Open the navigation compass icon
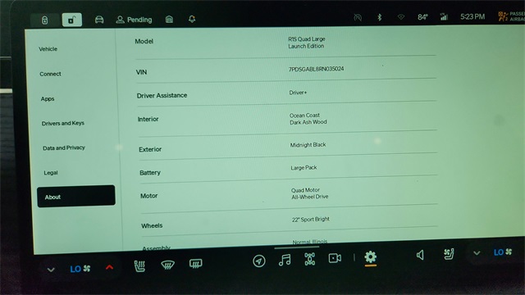The image size is (525, 295). click(x=259, y=261)
